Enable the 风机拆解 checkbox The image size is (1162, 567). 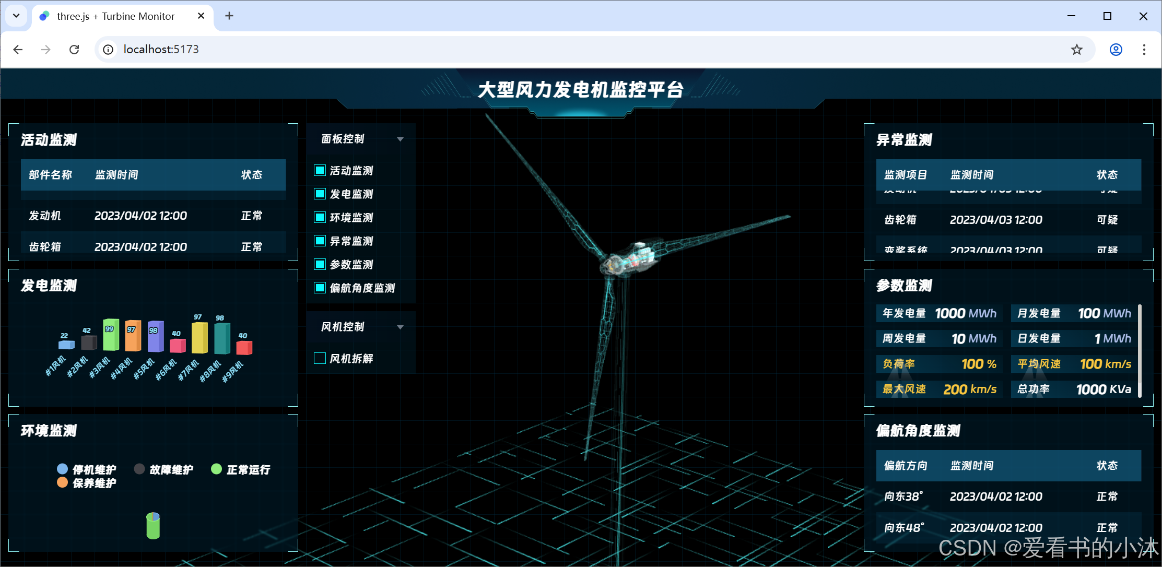(x=320, y=358)
